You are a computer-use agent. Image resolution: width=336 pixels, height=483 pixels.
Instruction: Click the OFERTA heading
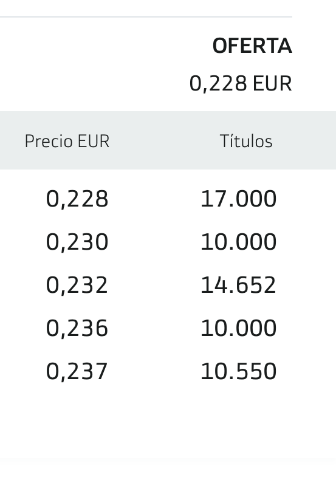252,46
